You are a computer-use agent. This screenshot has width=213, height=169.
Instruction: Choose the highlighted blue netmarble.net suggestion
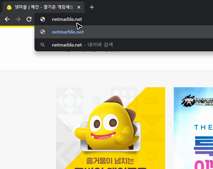click(124, 32)
